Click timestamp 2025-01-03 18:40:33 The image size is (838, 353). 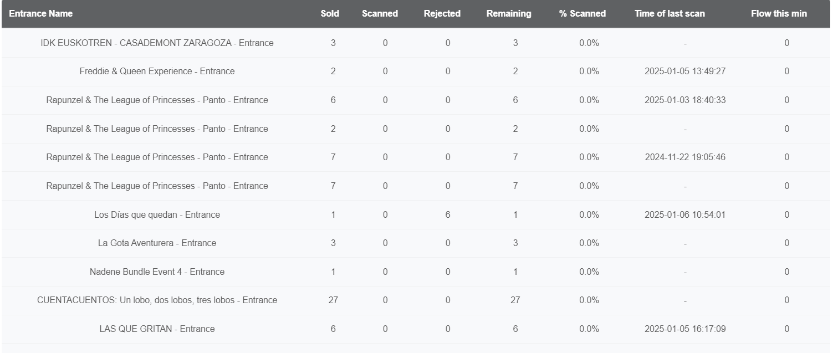[685, 100]
